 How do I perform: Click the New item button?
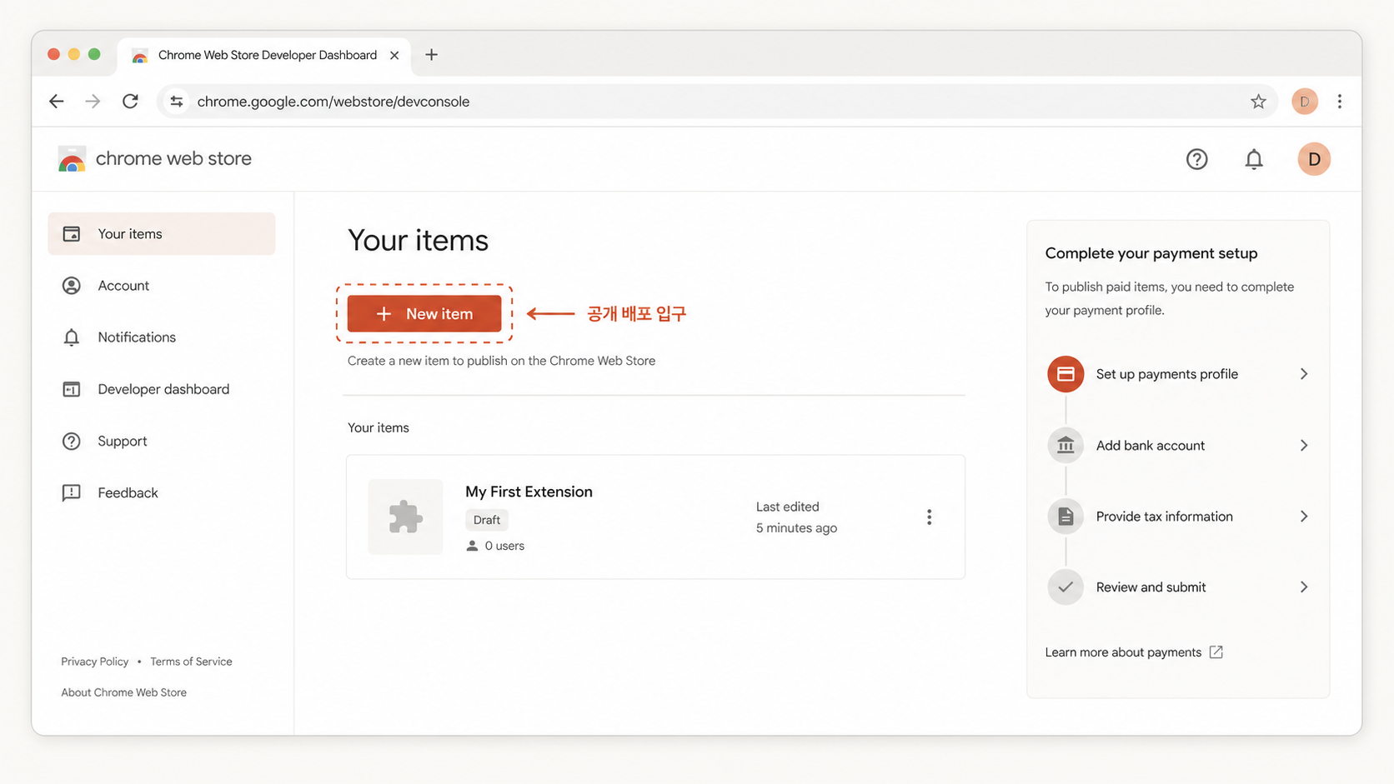(x=424, y=314)
